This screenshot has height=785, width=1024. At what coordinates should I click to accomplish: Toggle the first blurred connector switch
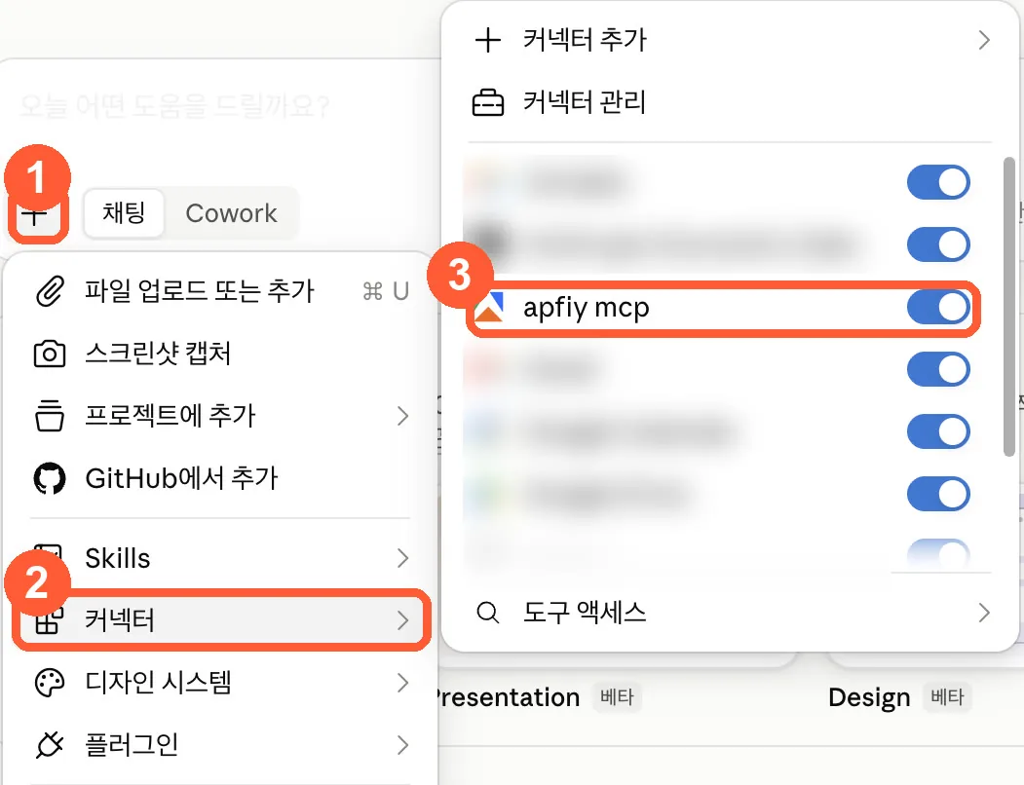(938, 182)
